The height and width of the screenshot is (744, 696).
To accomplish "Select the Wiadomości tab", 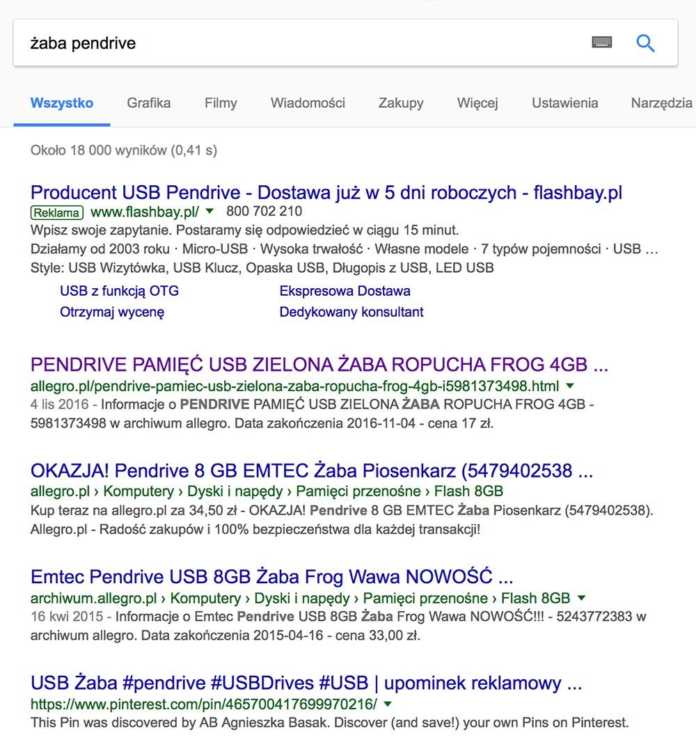I will (308, 103).
